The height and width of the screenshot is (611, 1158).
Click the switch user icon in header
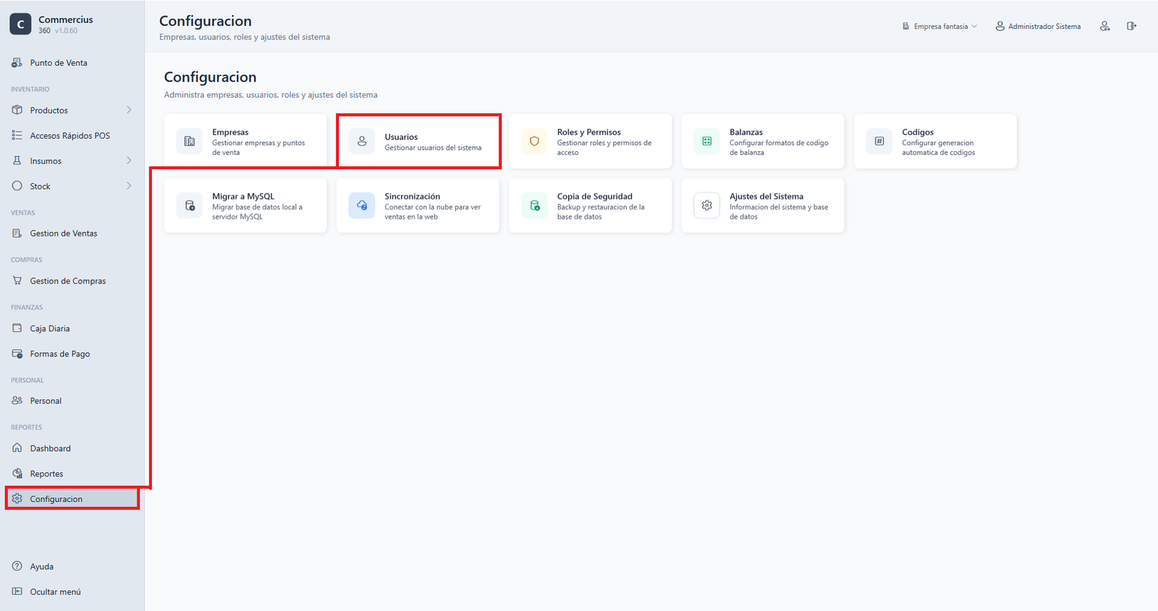coord(1104,26)
